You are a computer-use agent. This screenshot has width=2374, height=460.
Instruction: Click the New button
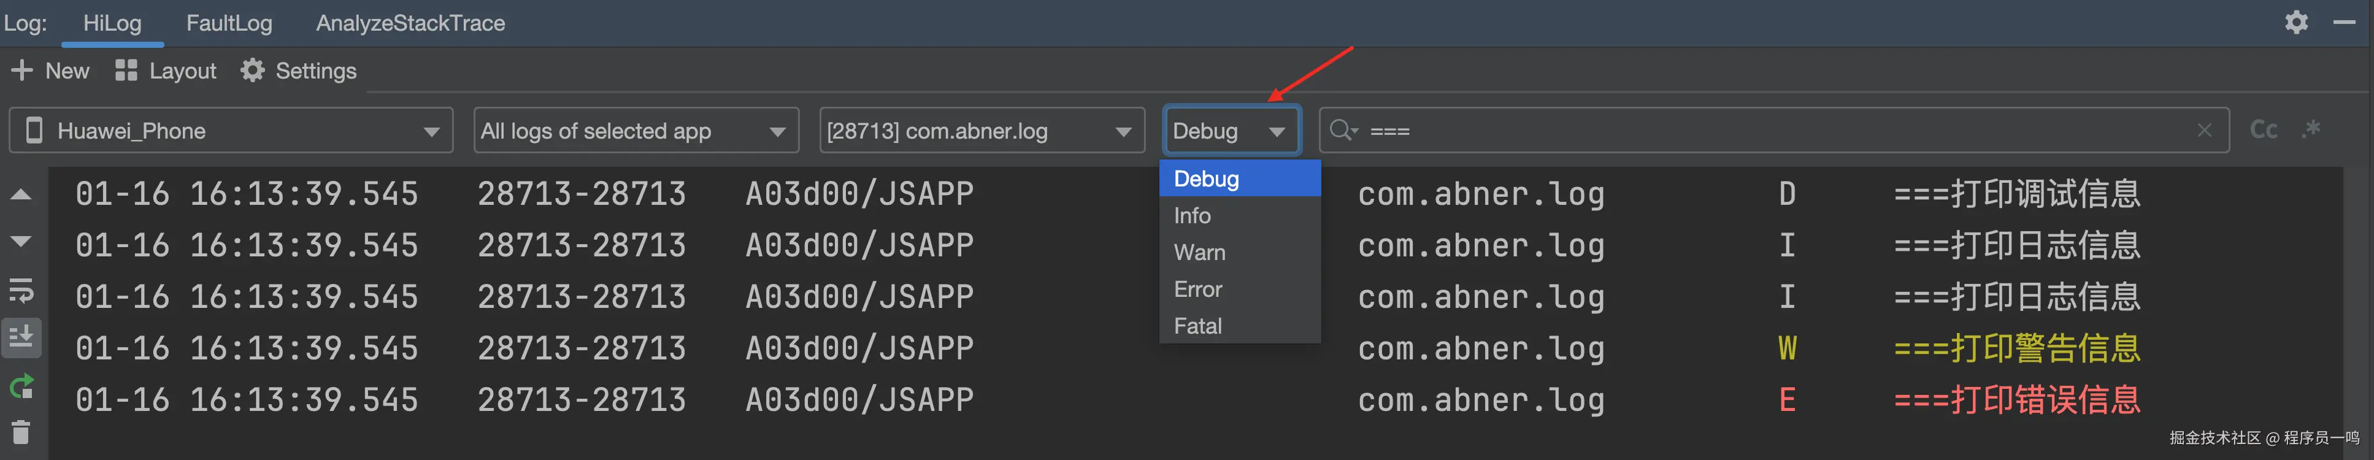[x=50, y=71]
